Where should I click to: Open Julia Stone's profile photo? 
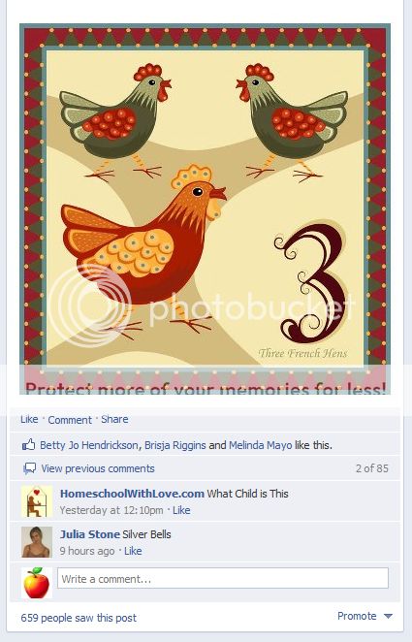pos(37,542)
